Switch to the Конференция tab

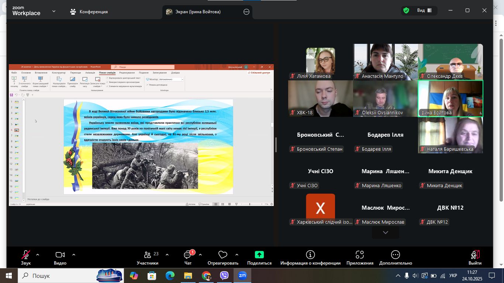(89, 12)
